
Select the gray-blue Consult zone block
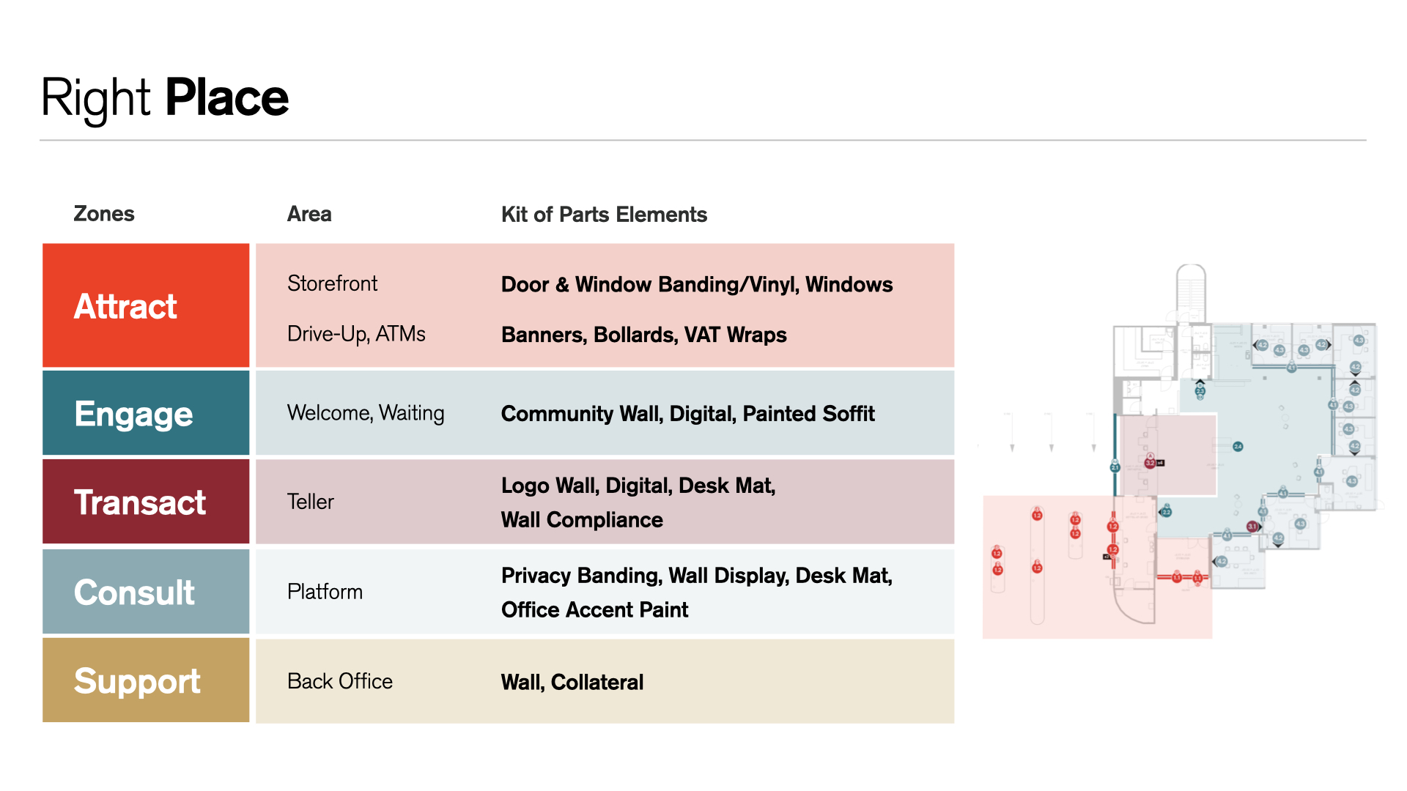(146, 592)
